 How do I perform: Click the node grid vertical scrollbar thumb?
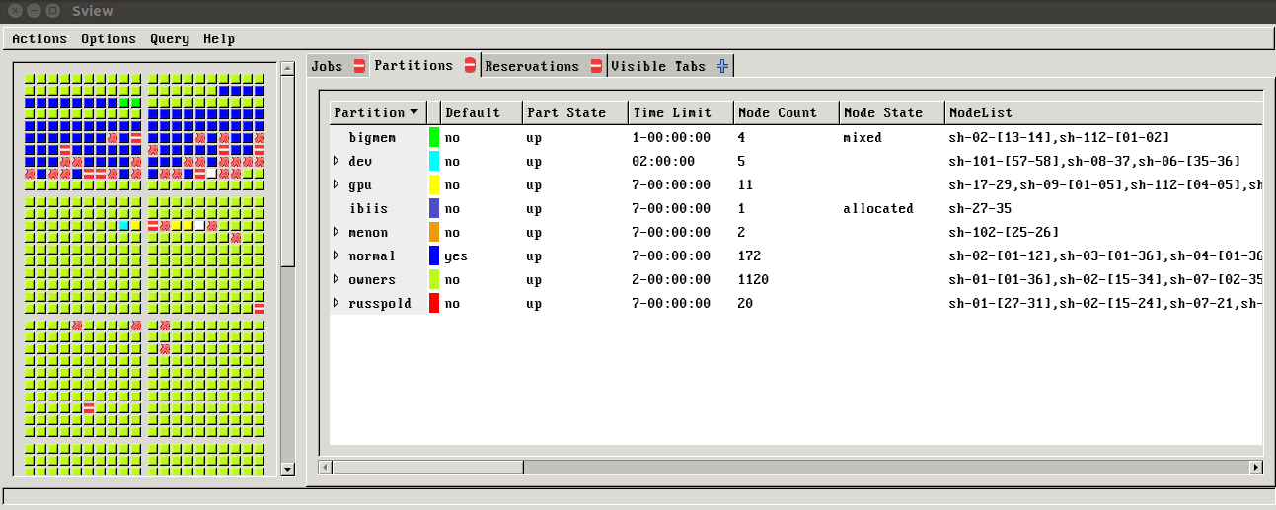(x=287, y=172)
